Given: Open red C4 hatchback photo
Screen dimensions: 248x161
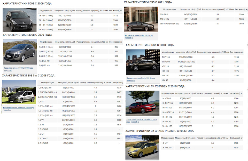Looking at the screenshot, I should (142, 103).
